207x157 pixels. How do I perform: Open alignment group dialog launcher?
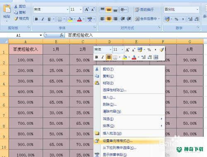[x=159, y=27]
